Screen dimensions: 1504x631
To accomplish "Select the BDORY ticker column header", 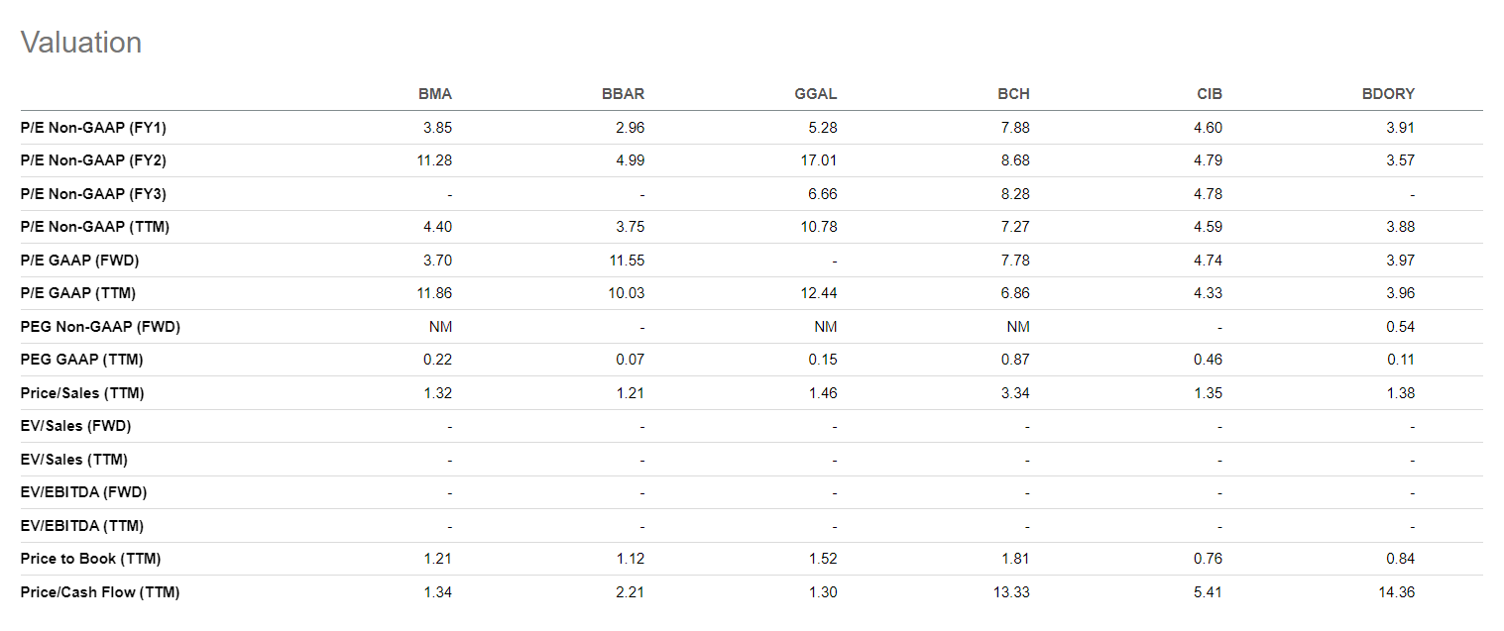I will point(1388,94).
